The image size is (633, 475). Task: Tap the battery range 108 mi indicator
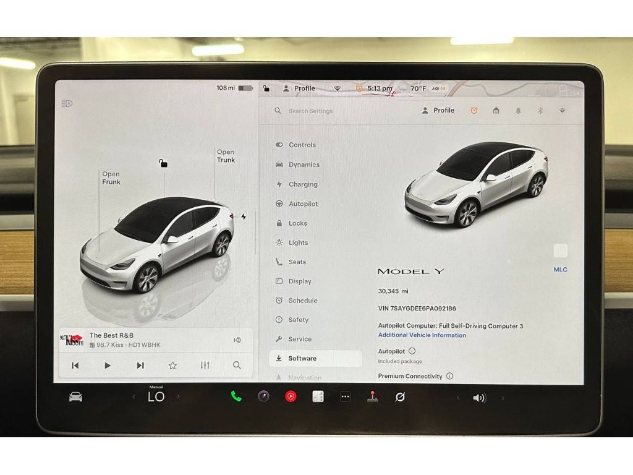234,88
